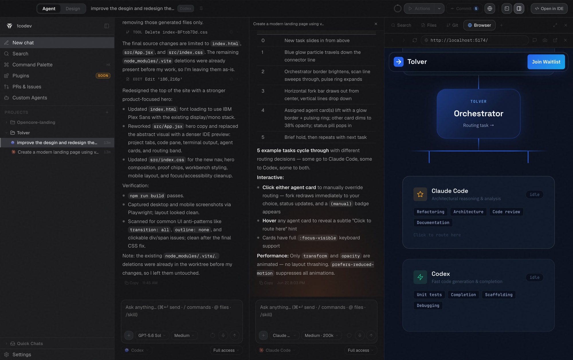
Task: Open the terminal panel icon in top bar
Action: 507,9
